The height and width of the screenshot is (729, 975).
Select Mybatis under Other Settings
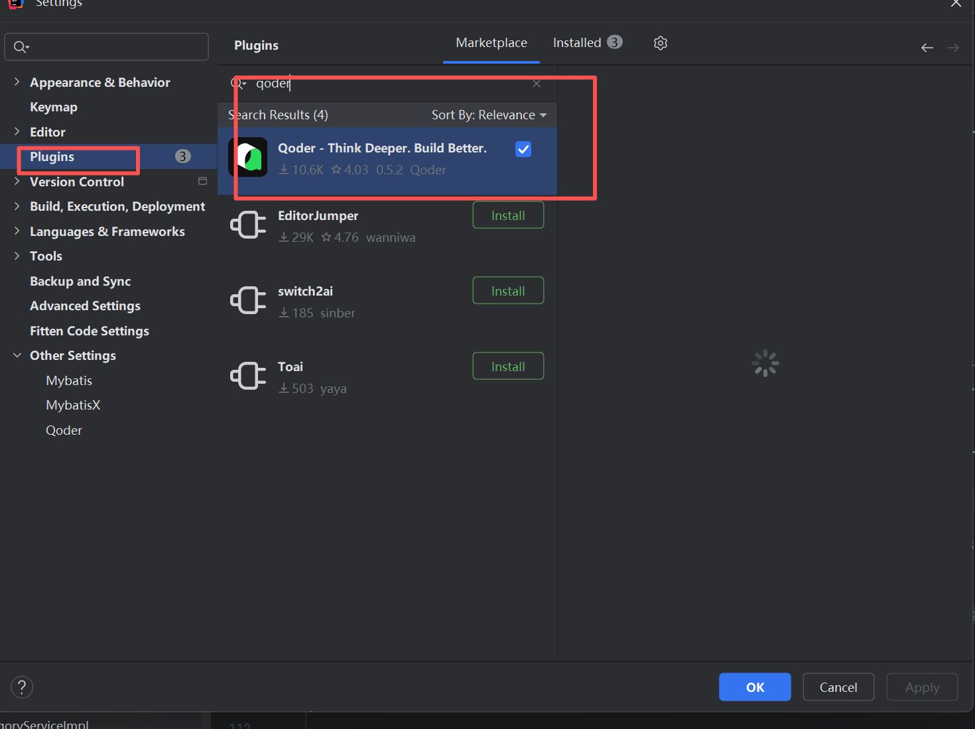pos(69,381)
